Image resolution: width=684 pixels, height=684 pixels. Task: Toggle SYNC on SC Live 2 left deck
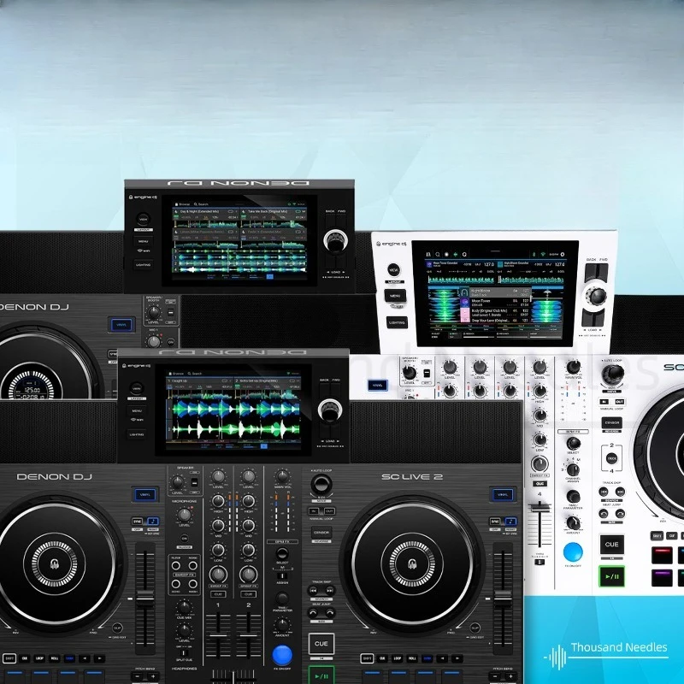138,521
